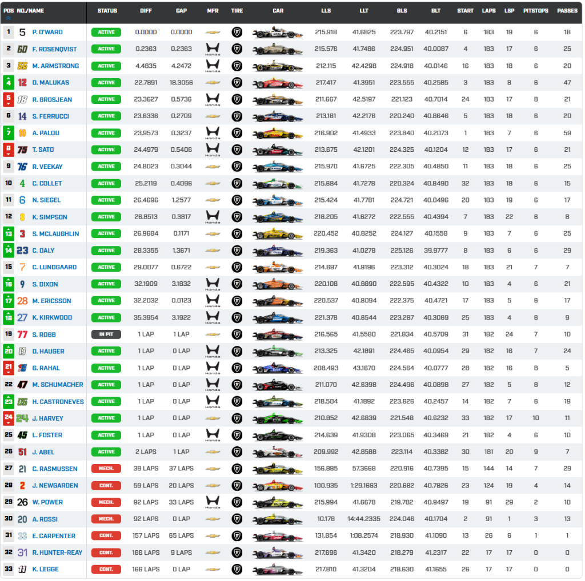The image size is (585, 581).
Task: Click car number 76 icon for R. VeeKay
Action: click(x=22, y=167)
